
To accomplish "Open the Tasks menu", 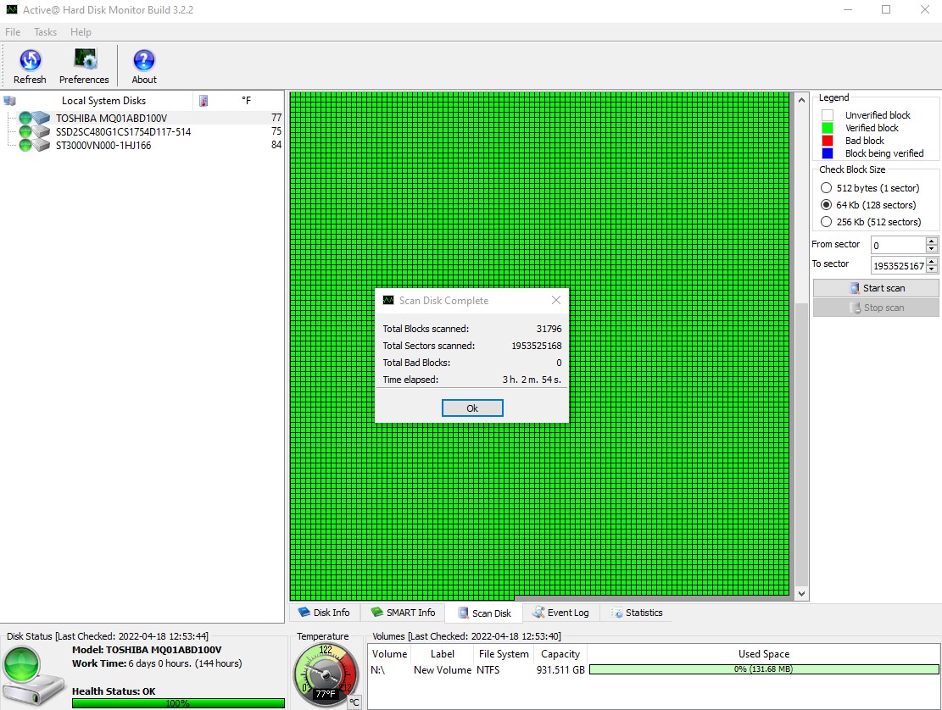I will [x=46, y=32].
